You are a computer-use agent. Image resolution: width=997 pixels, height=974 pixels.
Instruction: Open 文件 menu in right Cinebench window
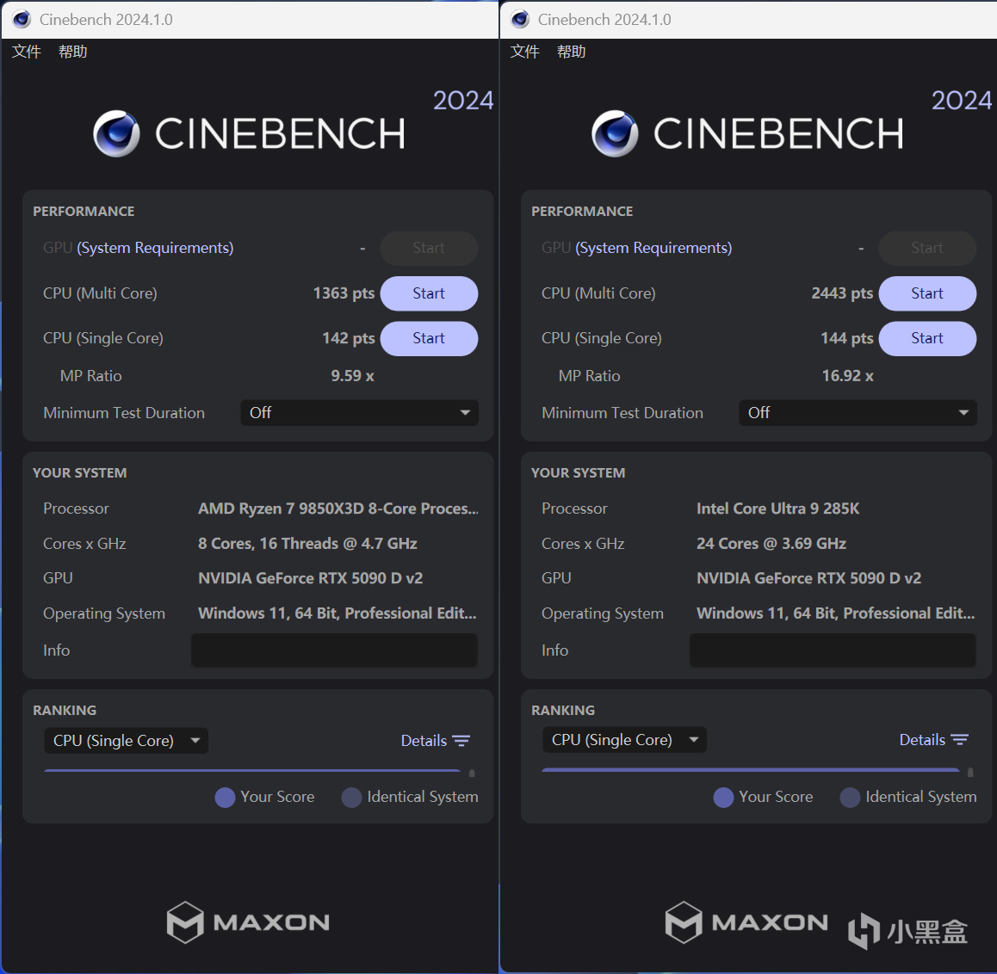(524, 52)
